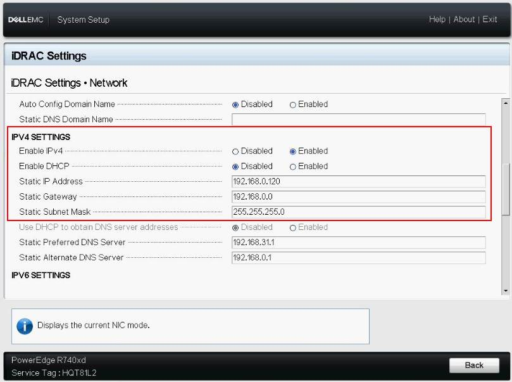
Task: Enable IPv4 networking
Action: 293,151
